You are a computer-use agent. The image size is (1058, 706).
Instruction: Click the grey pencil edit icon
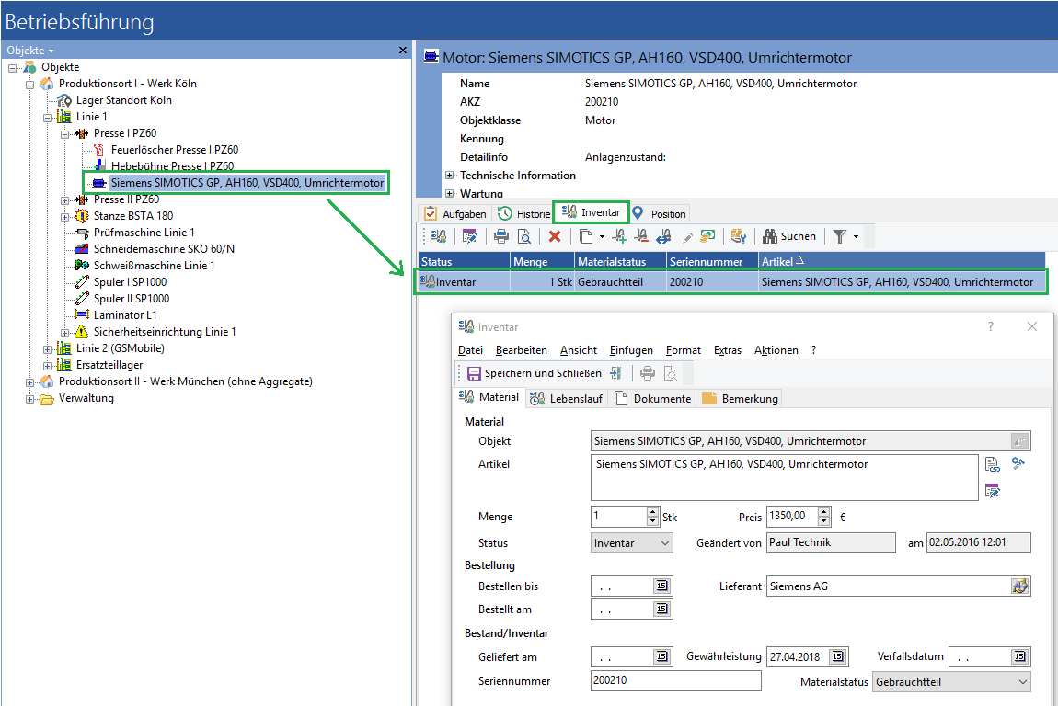point(687,237)
